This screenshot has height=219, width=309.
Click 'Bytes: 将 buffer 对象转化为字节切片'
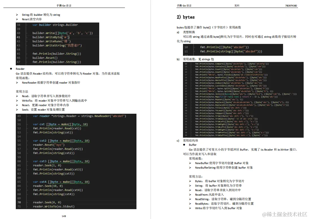(220, 181)
